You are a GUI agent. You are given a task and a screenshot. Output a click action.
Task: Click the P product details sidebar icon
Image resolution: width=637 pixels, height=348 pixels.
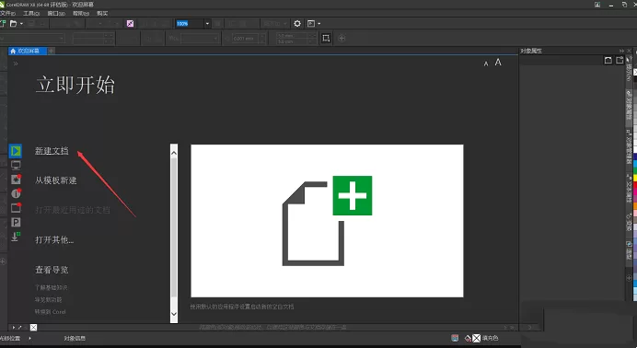click(x=16, y=222)
